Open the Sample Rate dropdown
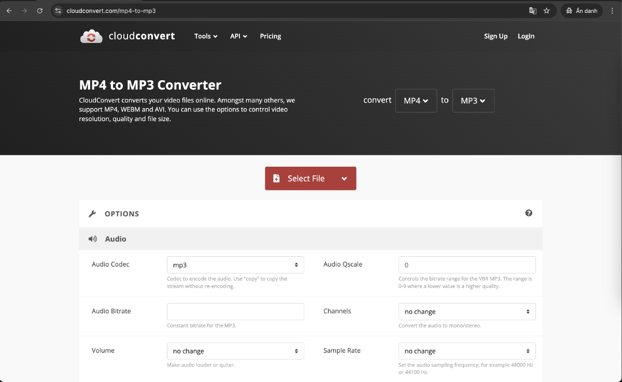Screen dimensions: 622x382 [x=467, y=351]
